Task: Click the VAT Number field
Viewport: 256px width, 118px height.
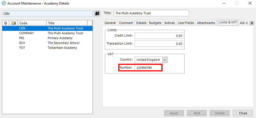Action: pos(148,68)
